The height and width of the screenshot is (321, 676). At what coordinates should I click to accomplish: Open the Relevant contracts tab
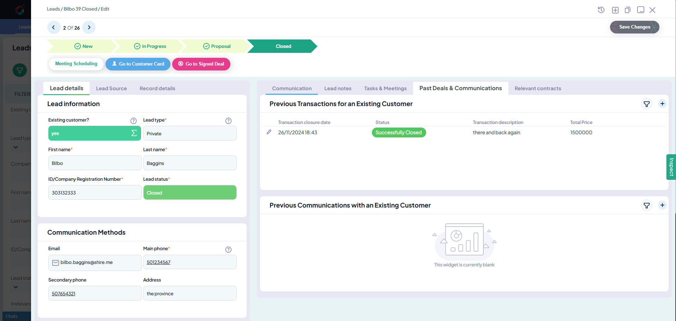click(x=537, y=88)
